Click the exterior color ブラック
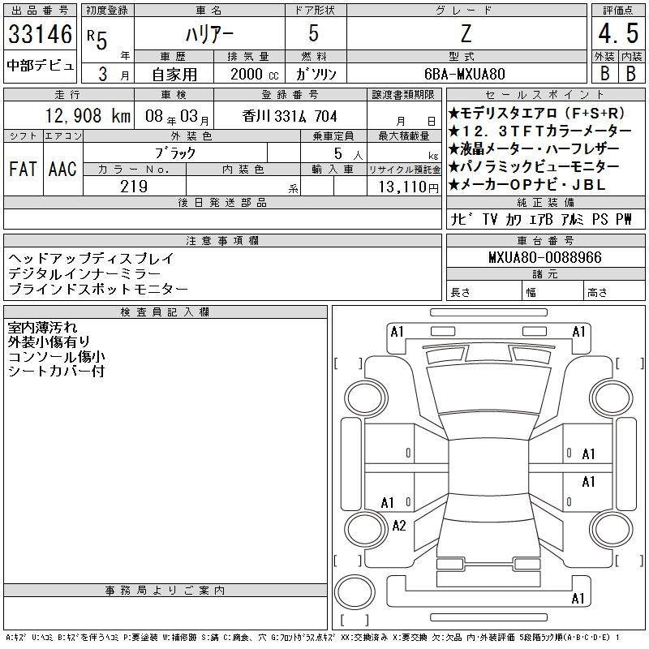The height and width of the screenshot is (649, 649). coord(174,153)
